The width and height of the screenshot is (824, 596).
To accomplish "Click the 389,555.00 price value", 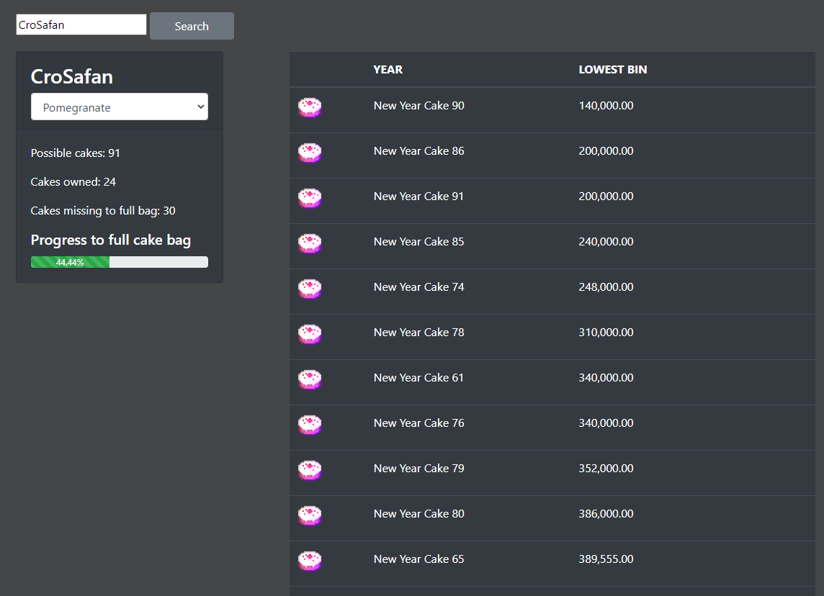I will click(606, 559).
